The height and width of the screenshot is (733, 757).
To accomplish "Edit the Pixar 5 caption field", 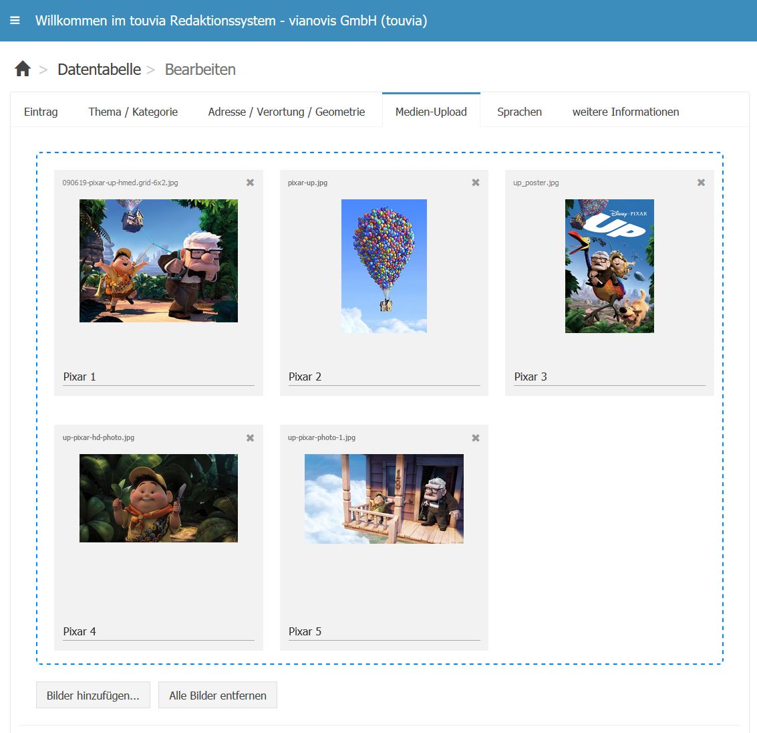I will click(x=384, y=631).
